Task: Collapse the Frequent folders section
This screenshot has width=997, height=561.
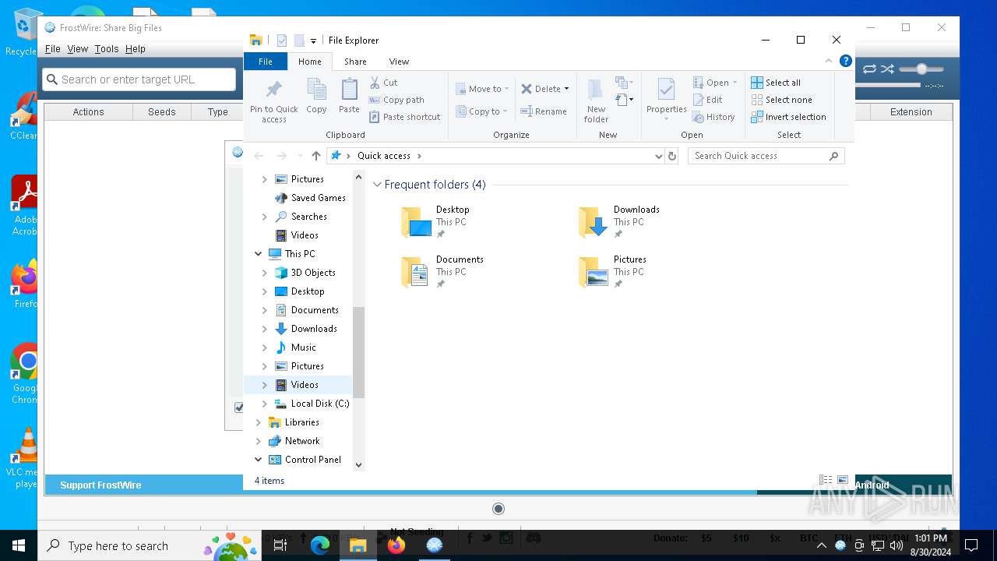Action: [x=377, y=185]
